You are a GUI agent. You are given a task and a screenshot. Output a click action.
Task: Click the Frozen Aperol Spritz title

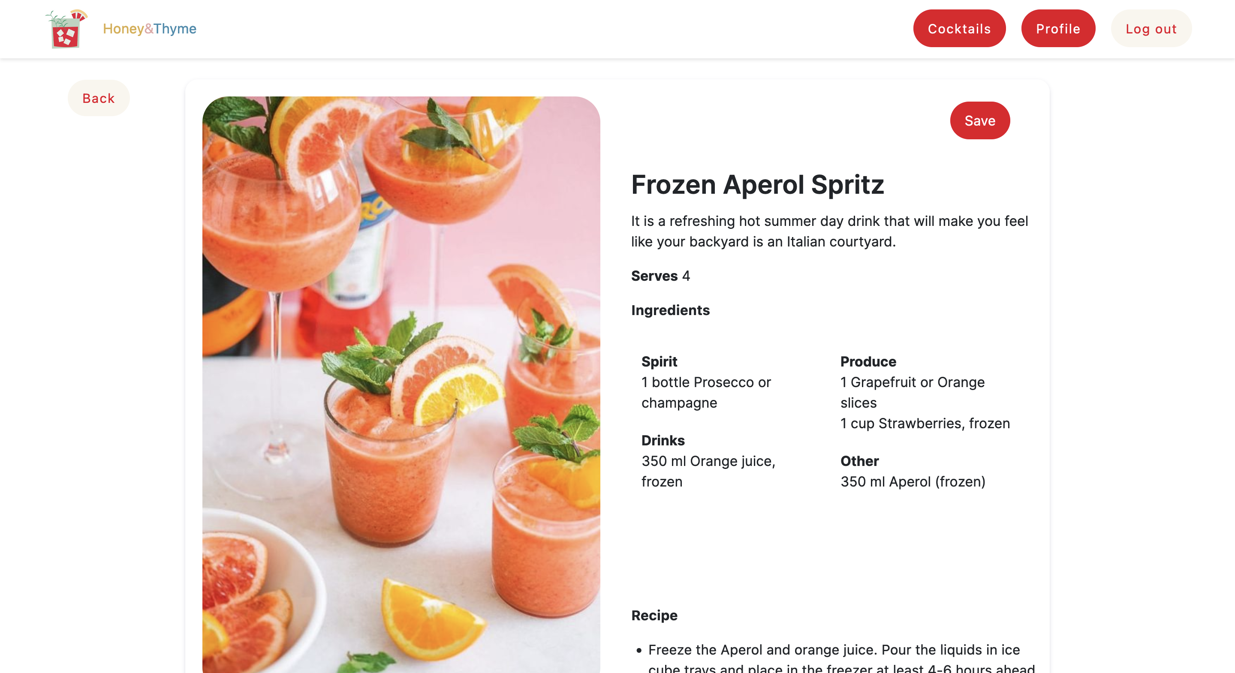(757, 185)
